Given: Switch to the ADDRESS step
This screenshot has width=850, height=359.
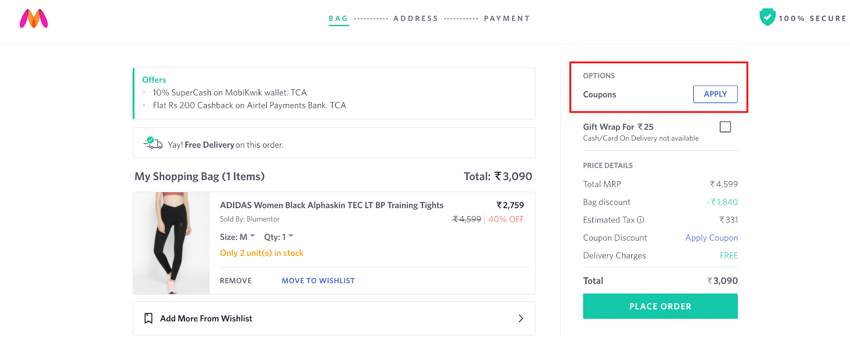Looking at the screenshot, I should (416, 18).
